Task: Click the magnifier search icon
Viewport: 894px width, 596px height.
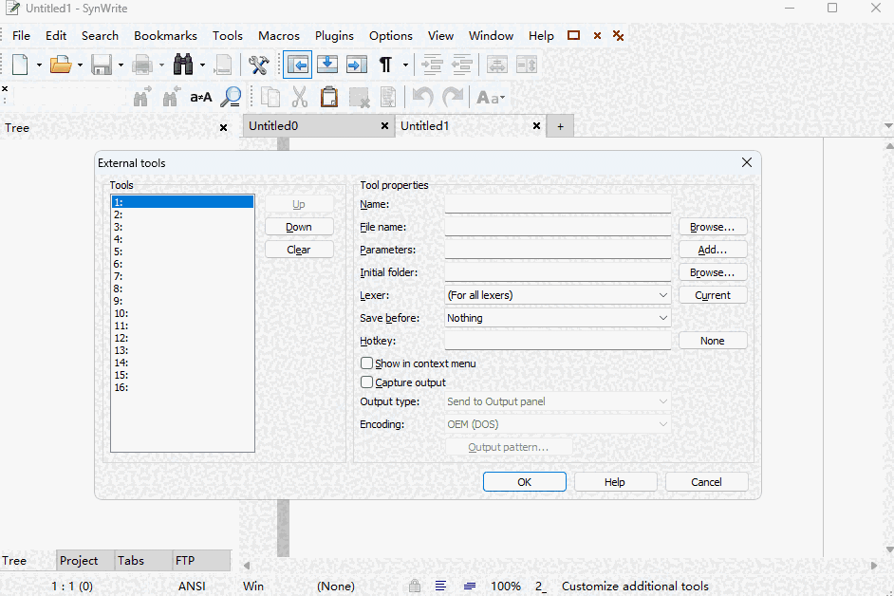Action: [x=231, y=97]
